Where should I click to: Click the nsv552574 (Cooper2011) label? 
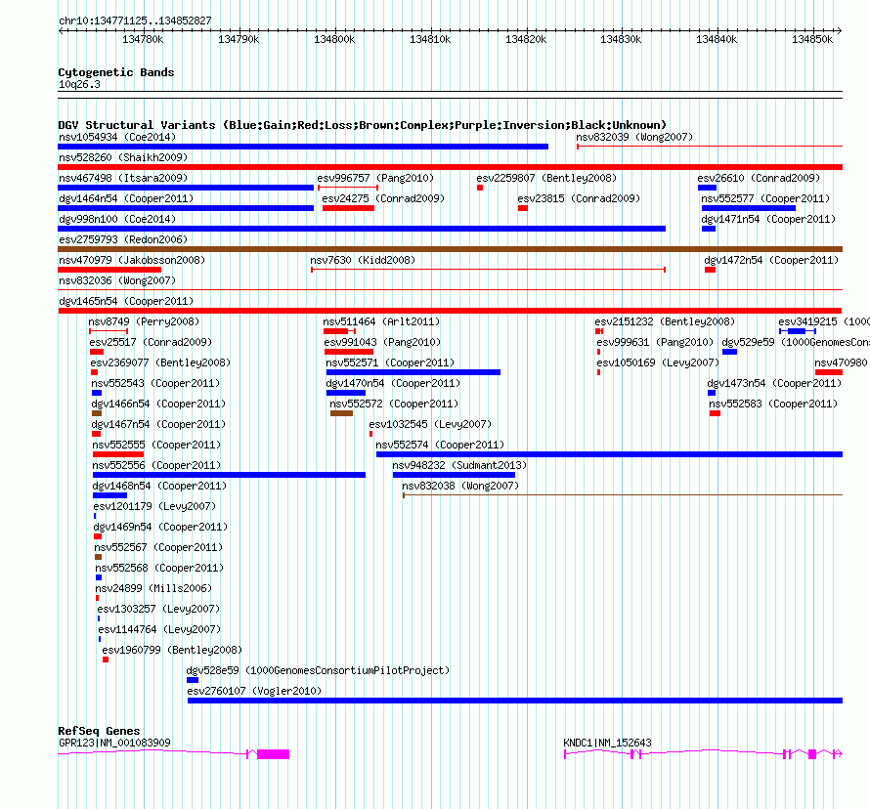(x=440, y=445)
